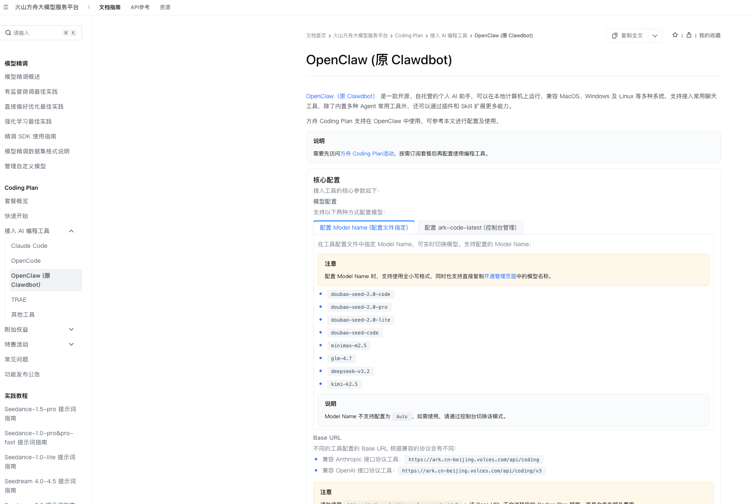752x504 pixels.
Task: Open the 方舟 Coding Plan活动 link
Action: 367,154
